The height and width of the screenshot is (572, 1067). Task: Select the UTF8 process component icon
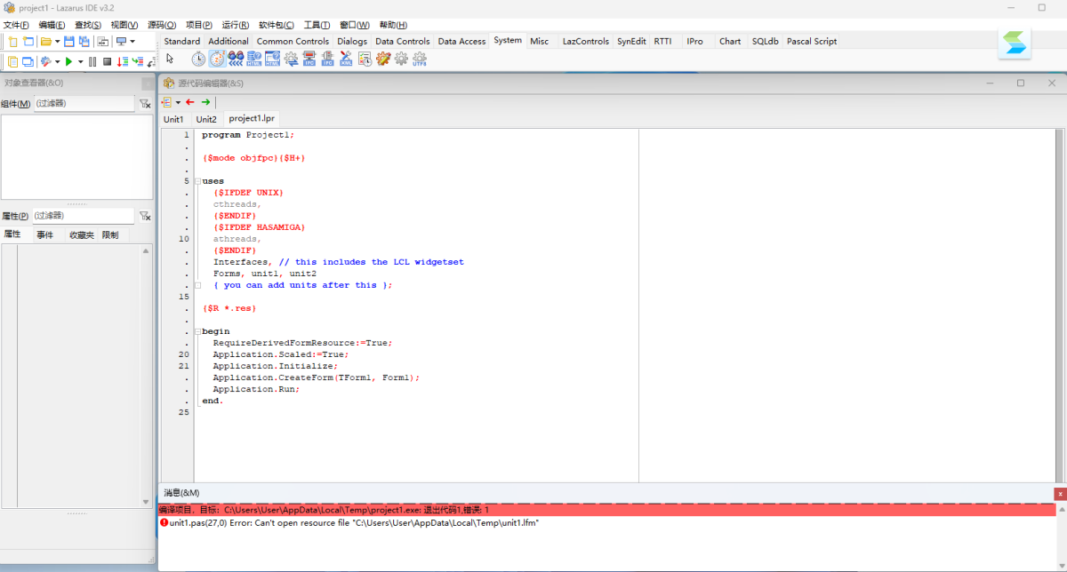420,60
